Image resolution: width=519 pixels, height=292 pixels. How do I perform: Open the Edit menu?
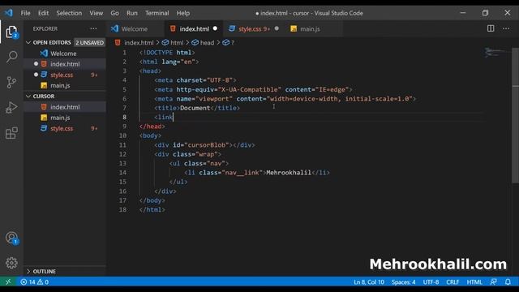click(43, 13)
